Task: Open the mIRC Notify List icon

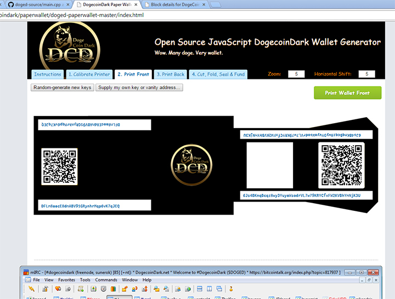Action: [x=178, y=289]
